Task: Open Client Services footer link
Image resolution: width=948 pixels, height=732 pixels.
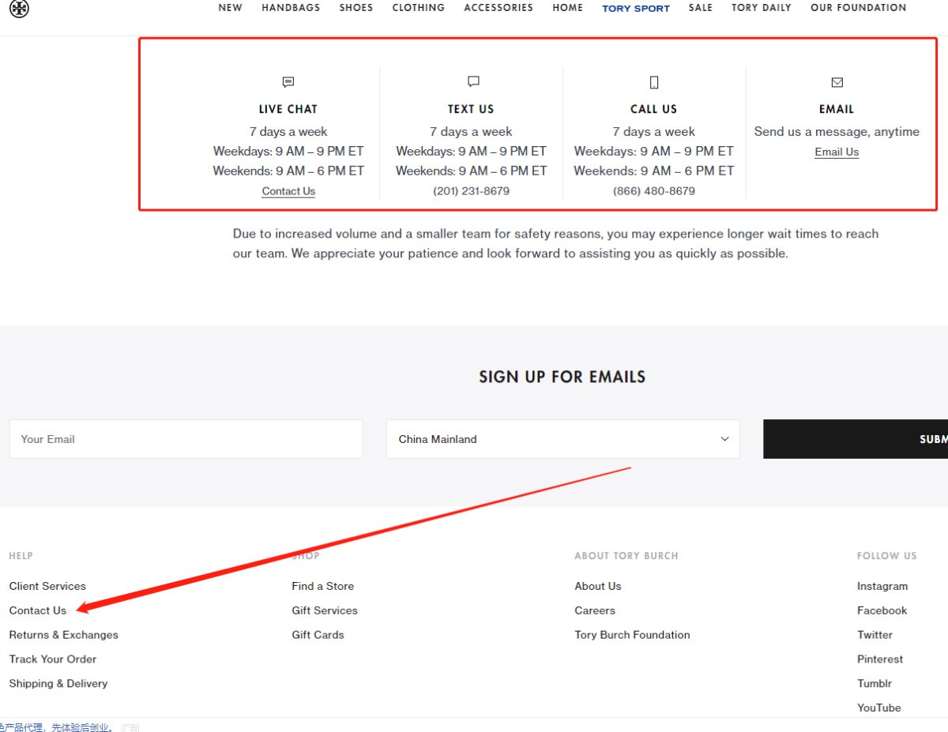Action: click(x=47, y=586)
